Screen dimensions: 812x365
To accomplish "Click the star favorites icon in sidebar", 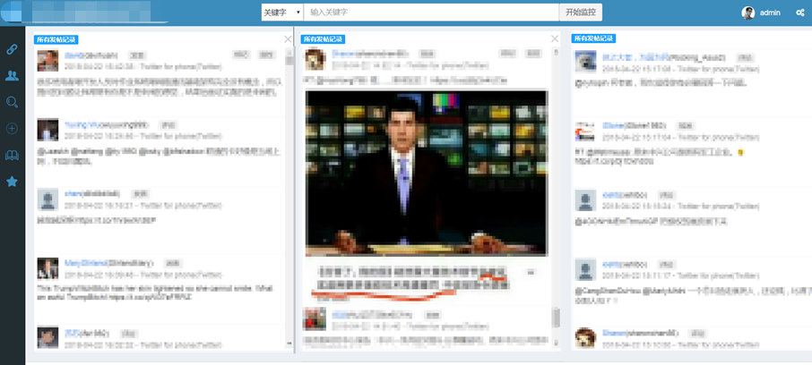I will tap(12, 182).
